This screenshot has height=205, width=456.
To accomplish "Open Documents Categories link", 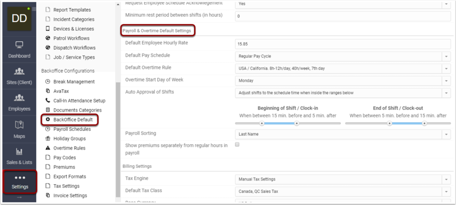I will click(78, 110).
